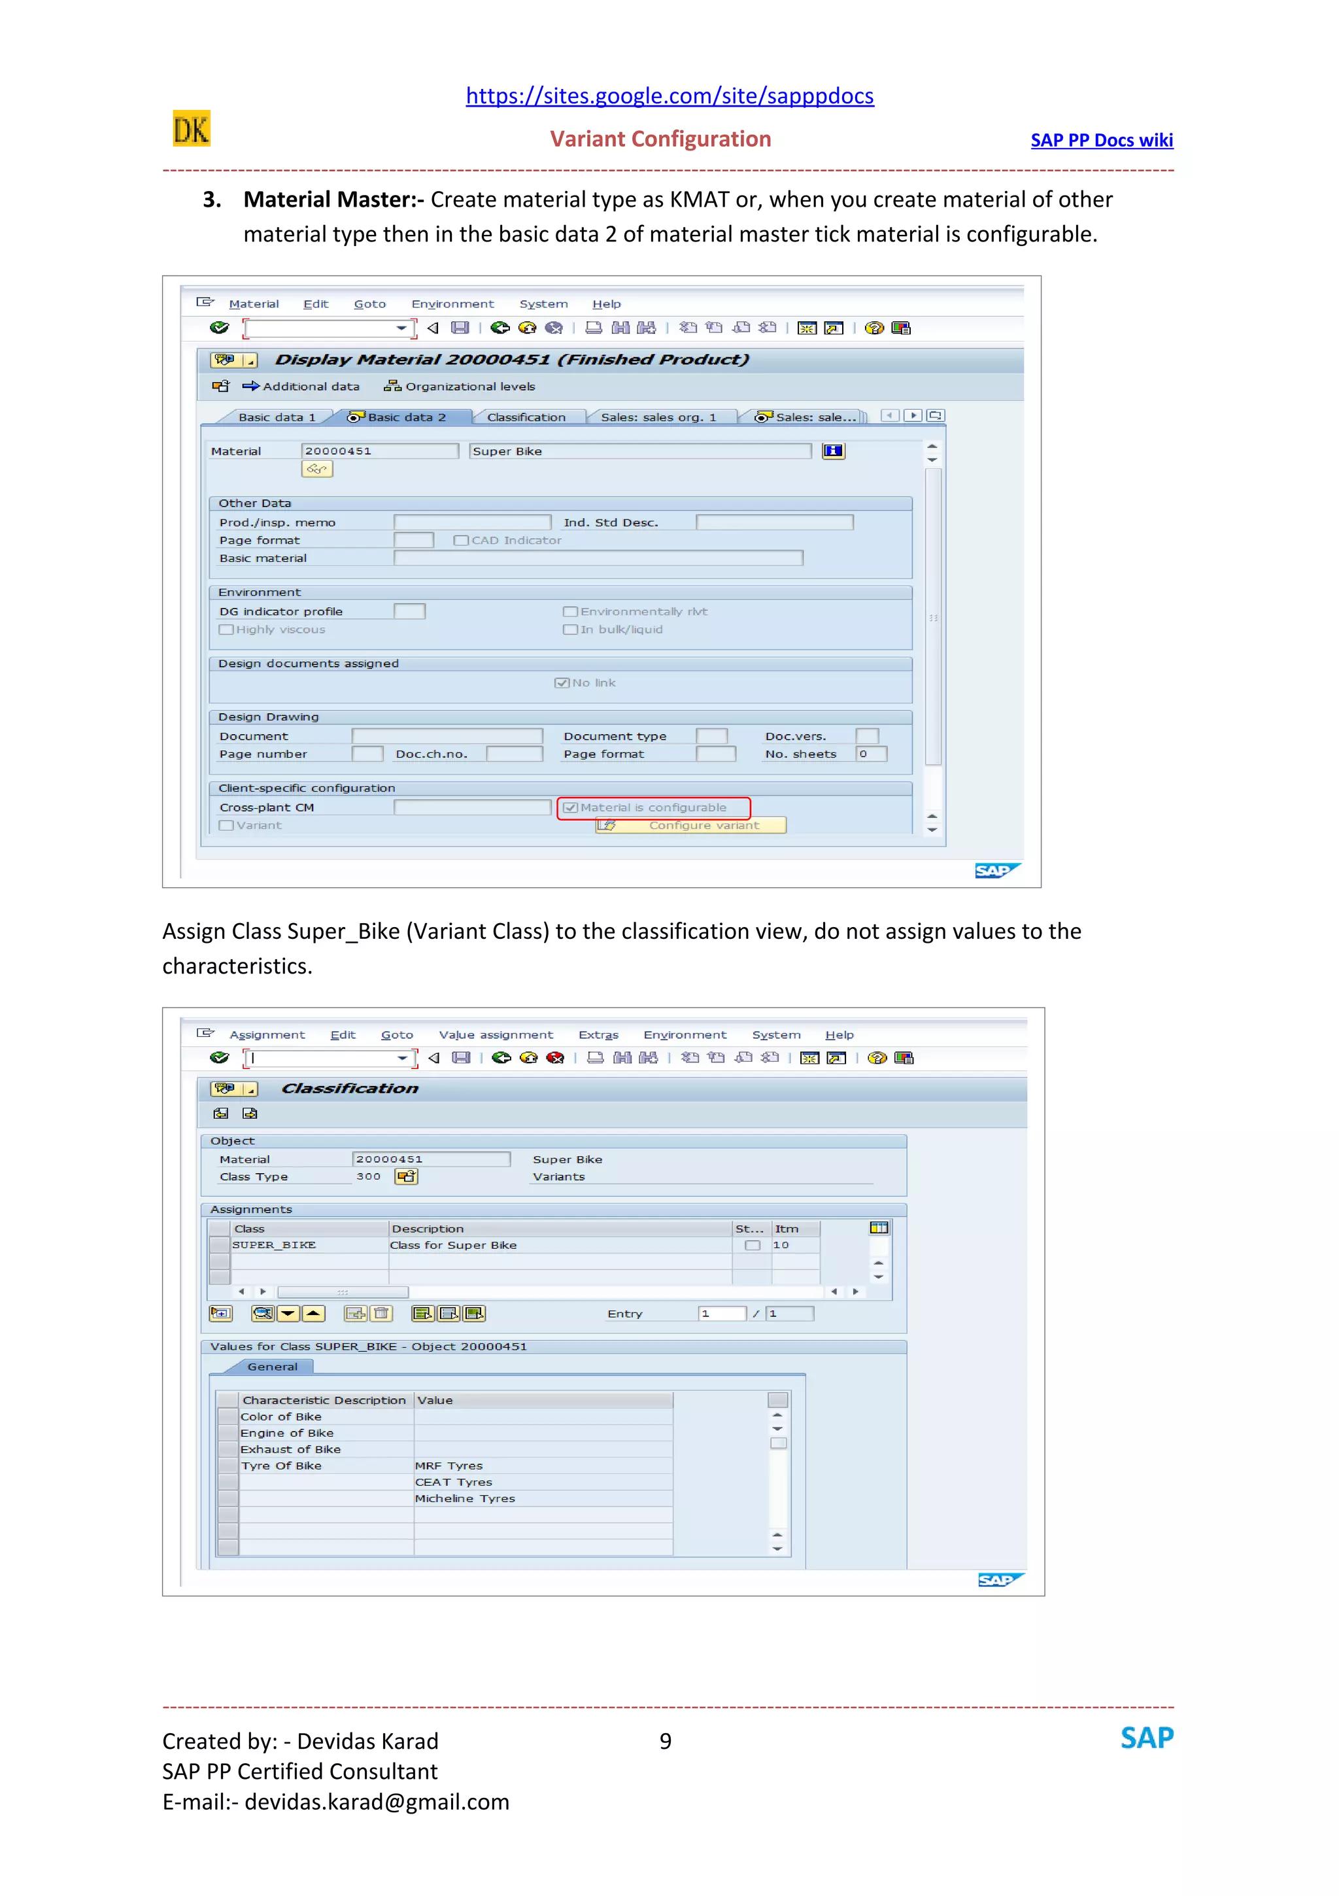Click the yellow Exit icon in Display Material toolbar
Viewport: 1339px width, 1896px height.
[x=527, y=328]
